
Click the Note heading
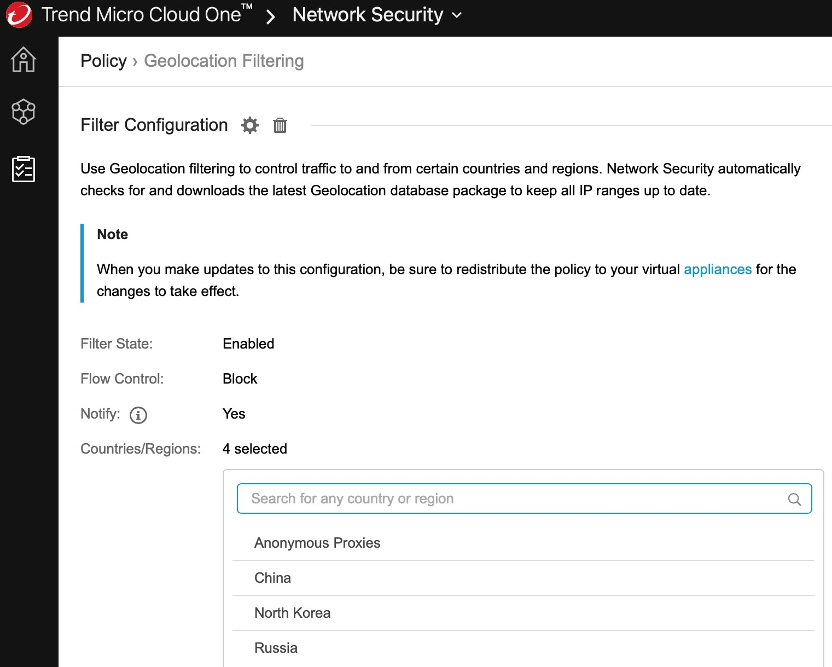pyautogui.click(x=112, y=234)
